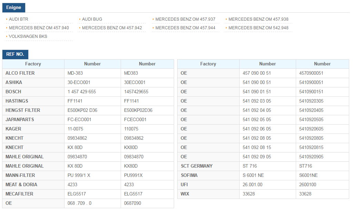Click the MECAFILTER factory cell

pos(33,194)
